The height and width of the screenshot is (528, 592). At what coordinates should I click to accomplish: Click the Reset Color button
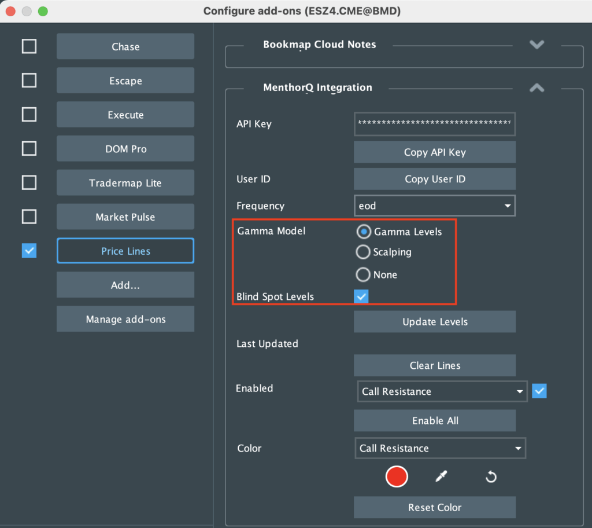435,507
